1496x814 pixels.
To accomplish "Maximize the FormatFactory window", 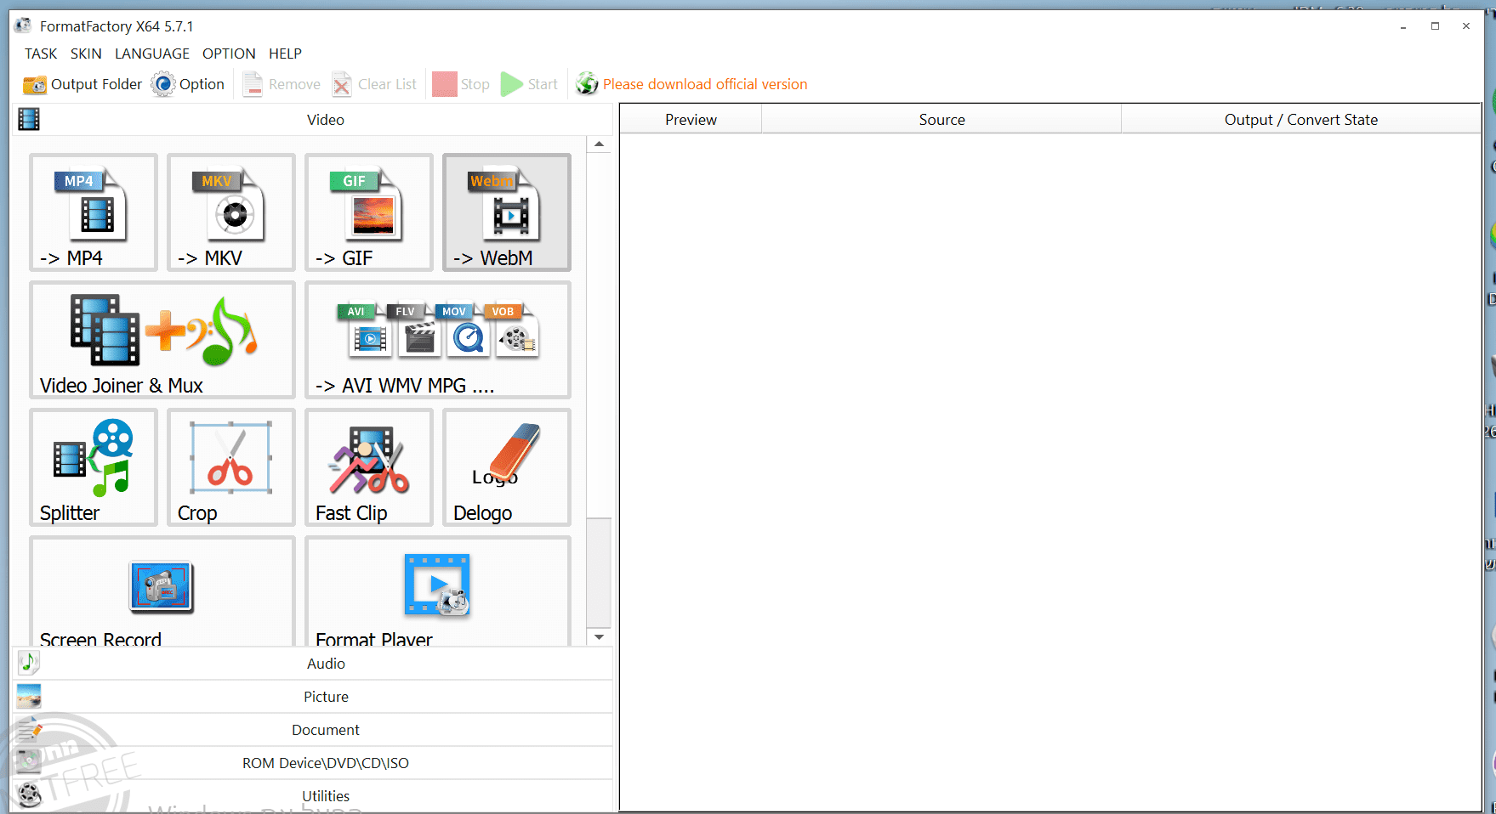I will click(1435, 26).
